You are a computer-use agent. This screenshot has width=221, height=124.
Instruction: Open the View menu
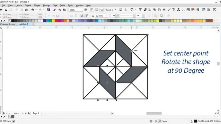[x=10, y=6]
